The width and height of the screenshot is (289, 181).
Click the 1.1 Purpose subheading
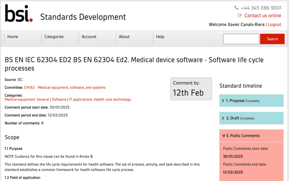[14, 149]
